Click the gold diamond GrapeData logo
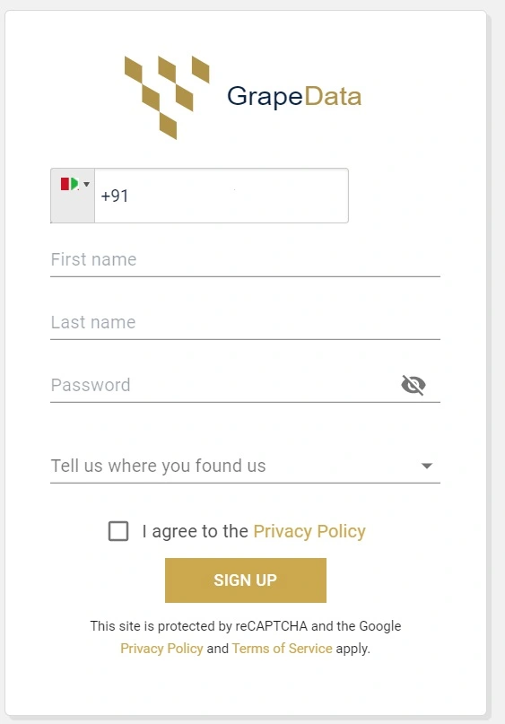This screenshot has width=505, height=724. tap(167, 98)
